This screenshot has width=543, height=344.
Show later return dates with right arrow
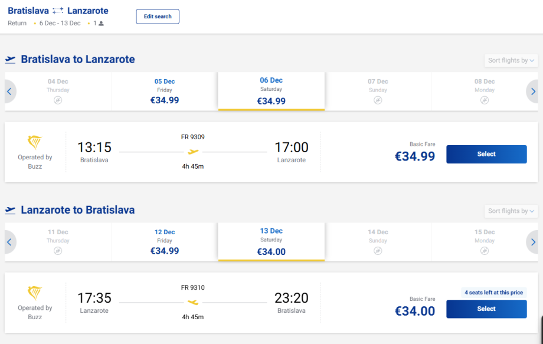tap(533, 242)
